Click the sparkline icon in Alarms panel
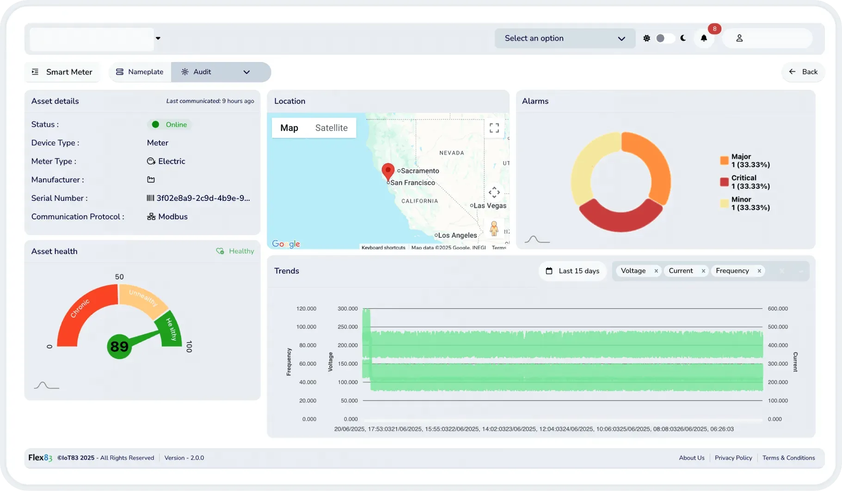This screenshot has height=491, width=842. click(537, 239)
